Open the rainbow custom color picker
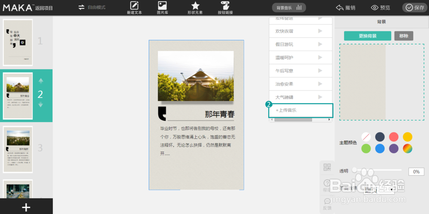Image resolution: width=429 pixels, height=214 pixels. coord(408,148)
